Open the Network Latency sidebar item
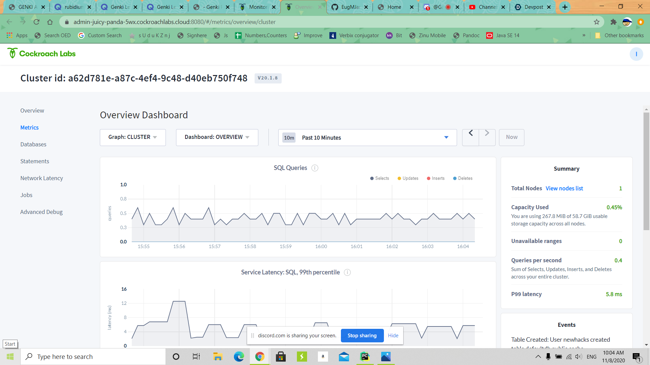 (42, 178)
